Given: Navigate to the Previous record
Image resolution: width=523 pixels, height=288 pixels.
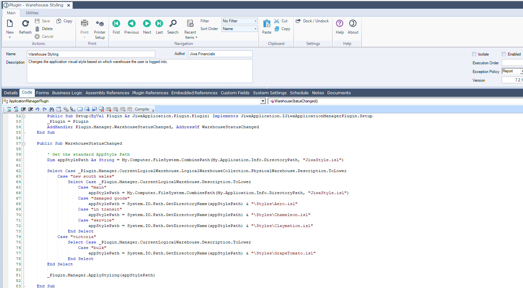Looking at the screenshot, I should 131,24.
